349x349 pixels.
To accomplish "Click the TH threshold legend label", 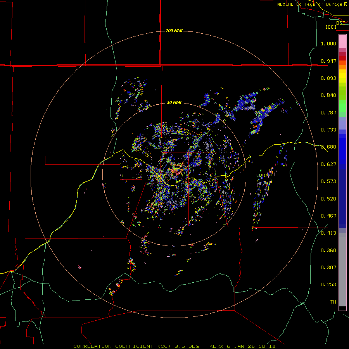I will (333, 302).
